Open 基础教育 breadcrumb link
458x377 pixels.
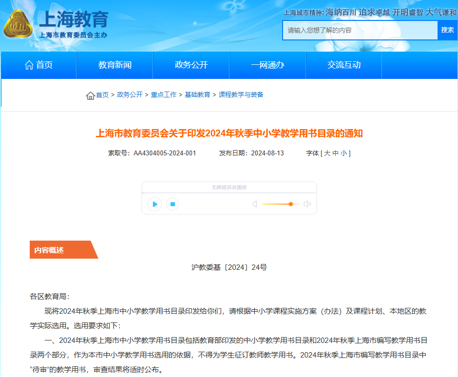pos(197,94)
